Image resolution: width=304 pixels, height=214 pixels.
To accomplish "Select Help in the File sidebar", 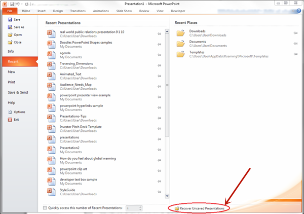I will click(x=12, y=102).
